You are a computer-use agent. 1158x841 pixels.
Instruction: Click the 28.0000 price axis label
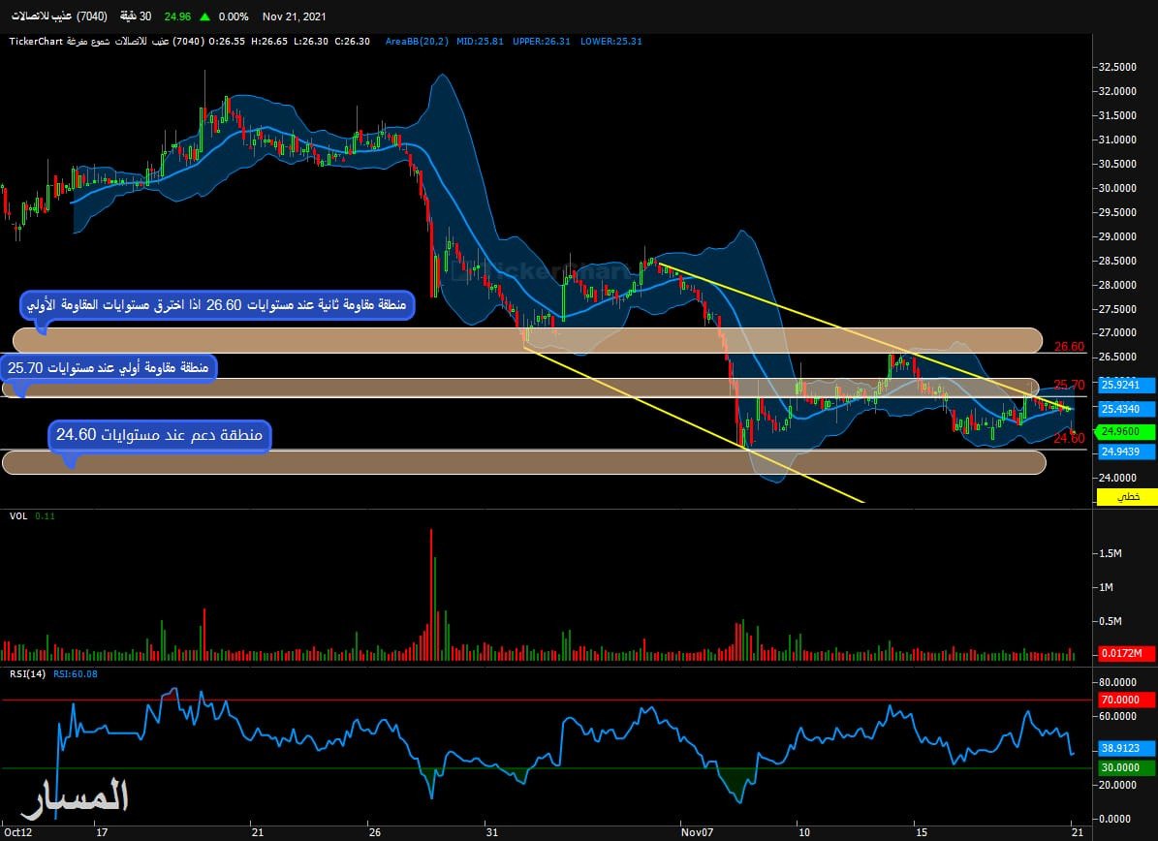(1117, 285)
